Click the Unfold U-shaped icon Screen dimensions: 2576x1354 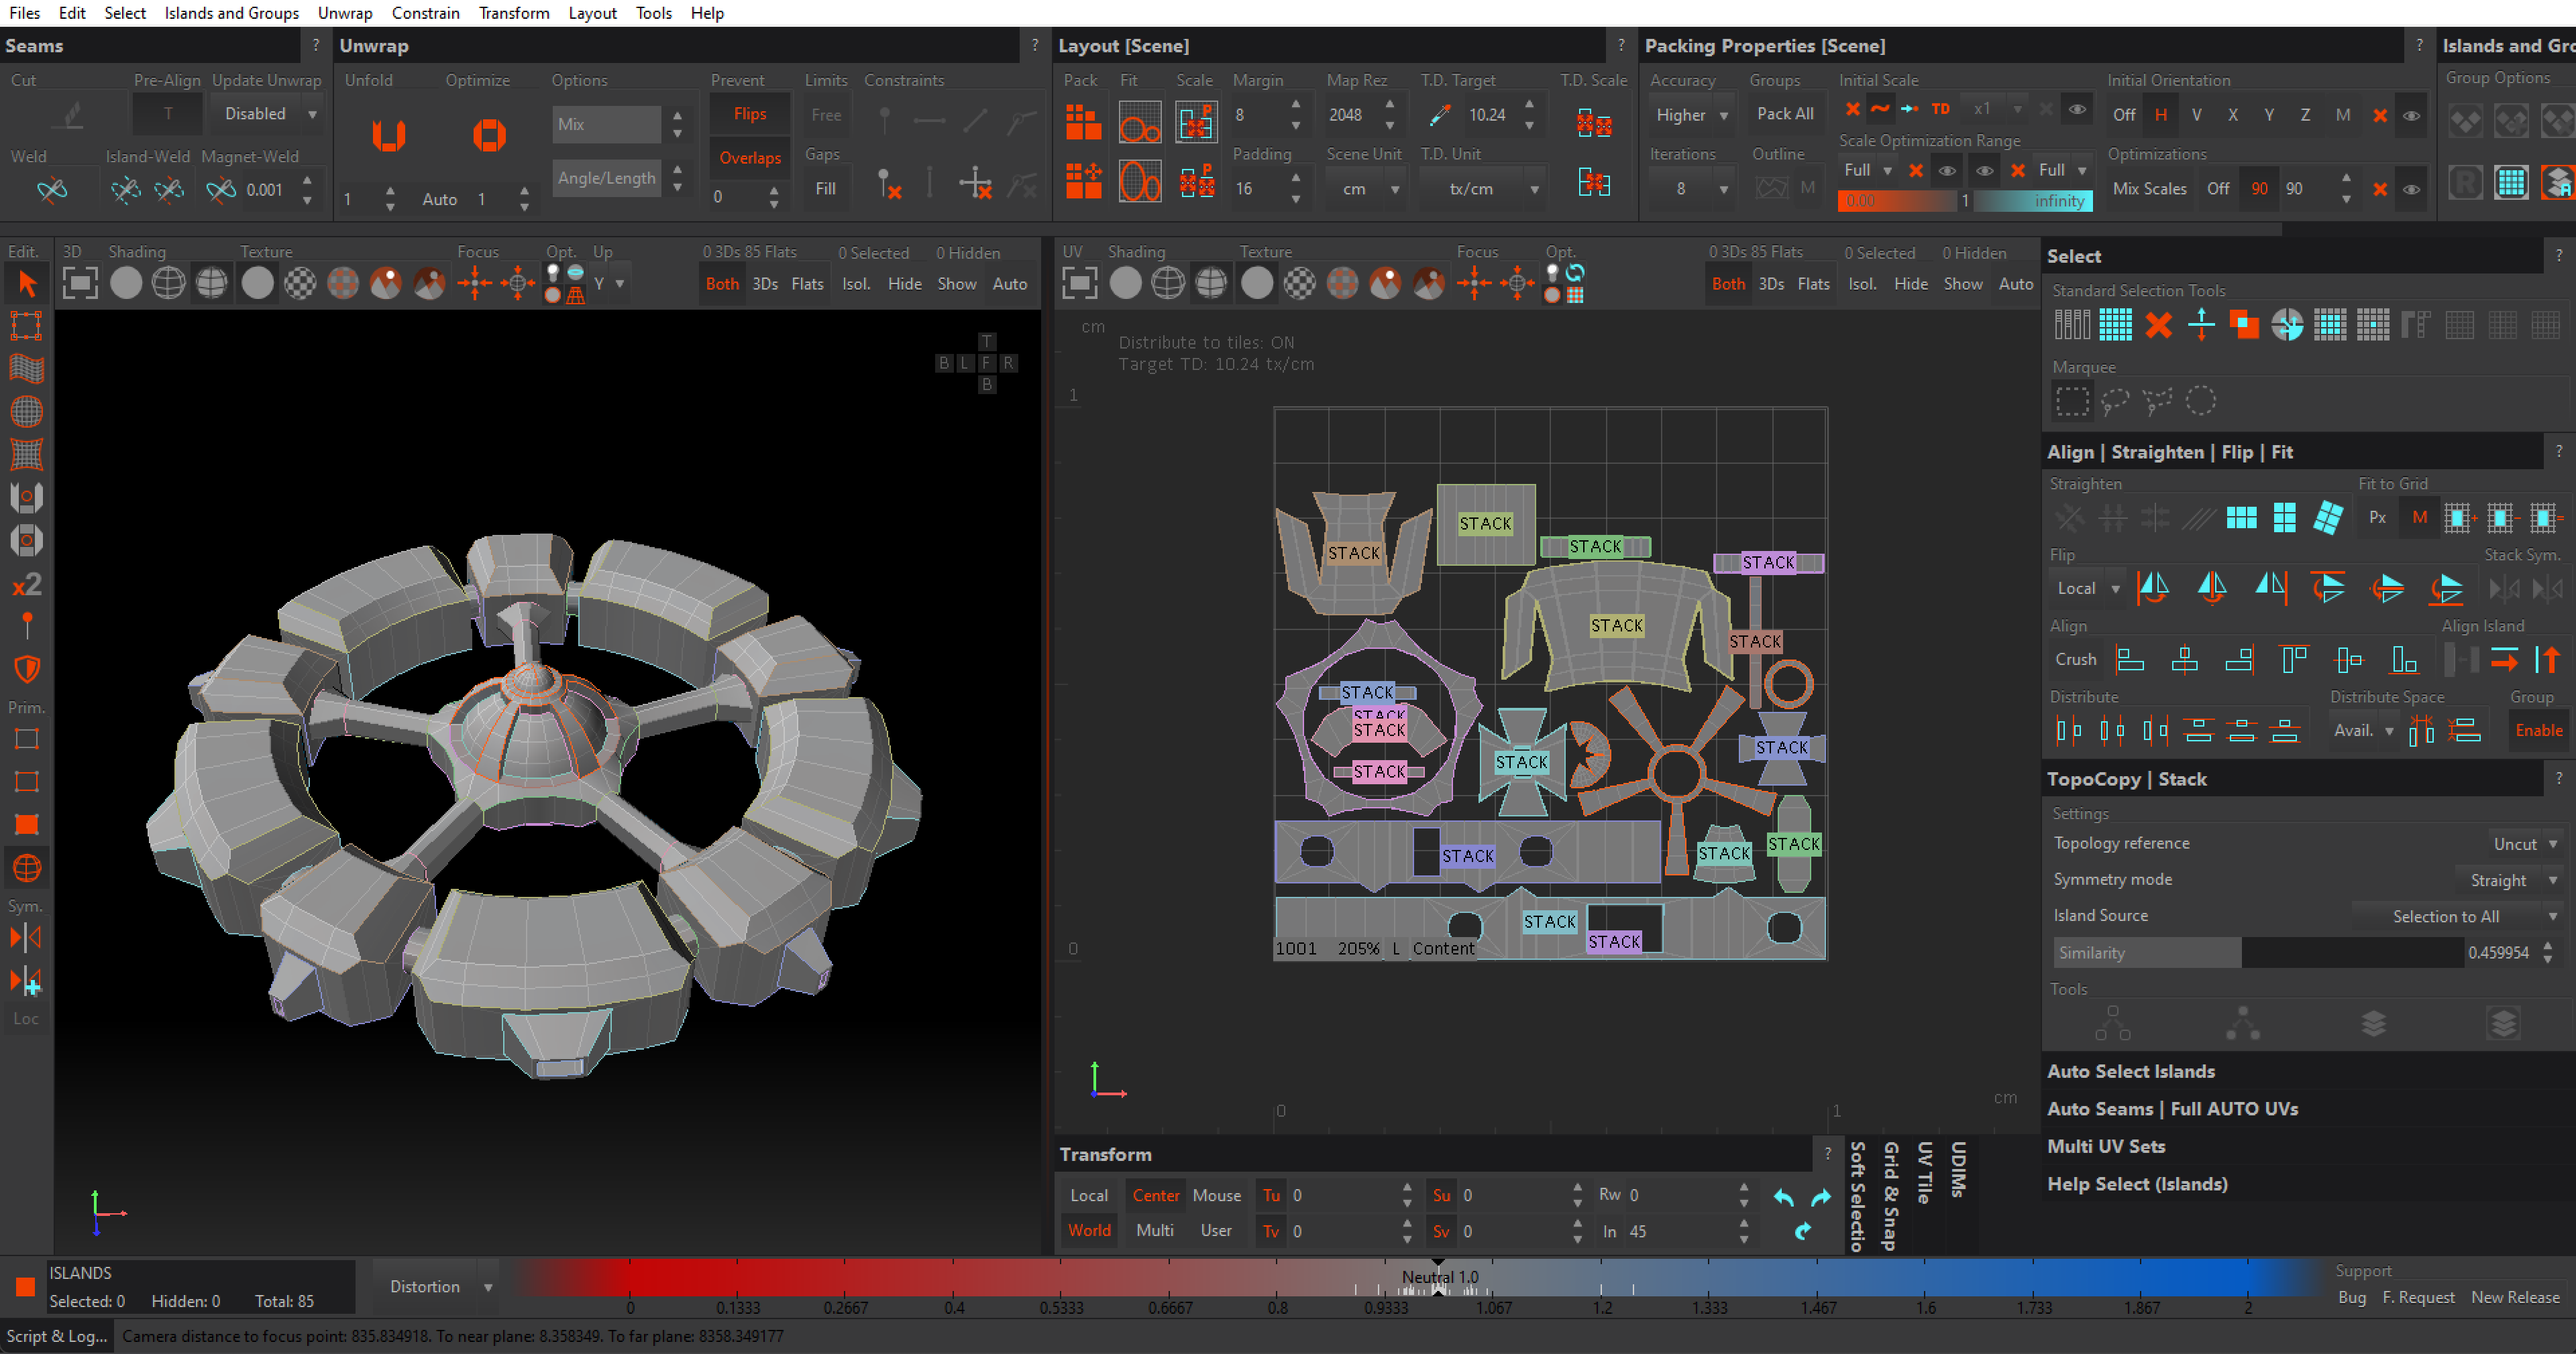(388, 135)
